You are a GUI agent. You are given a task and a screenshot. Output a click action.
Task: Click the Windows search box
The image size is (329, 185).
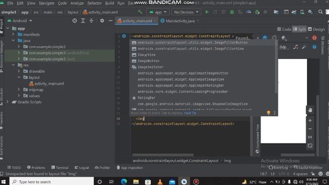[x=51, y=181]
